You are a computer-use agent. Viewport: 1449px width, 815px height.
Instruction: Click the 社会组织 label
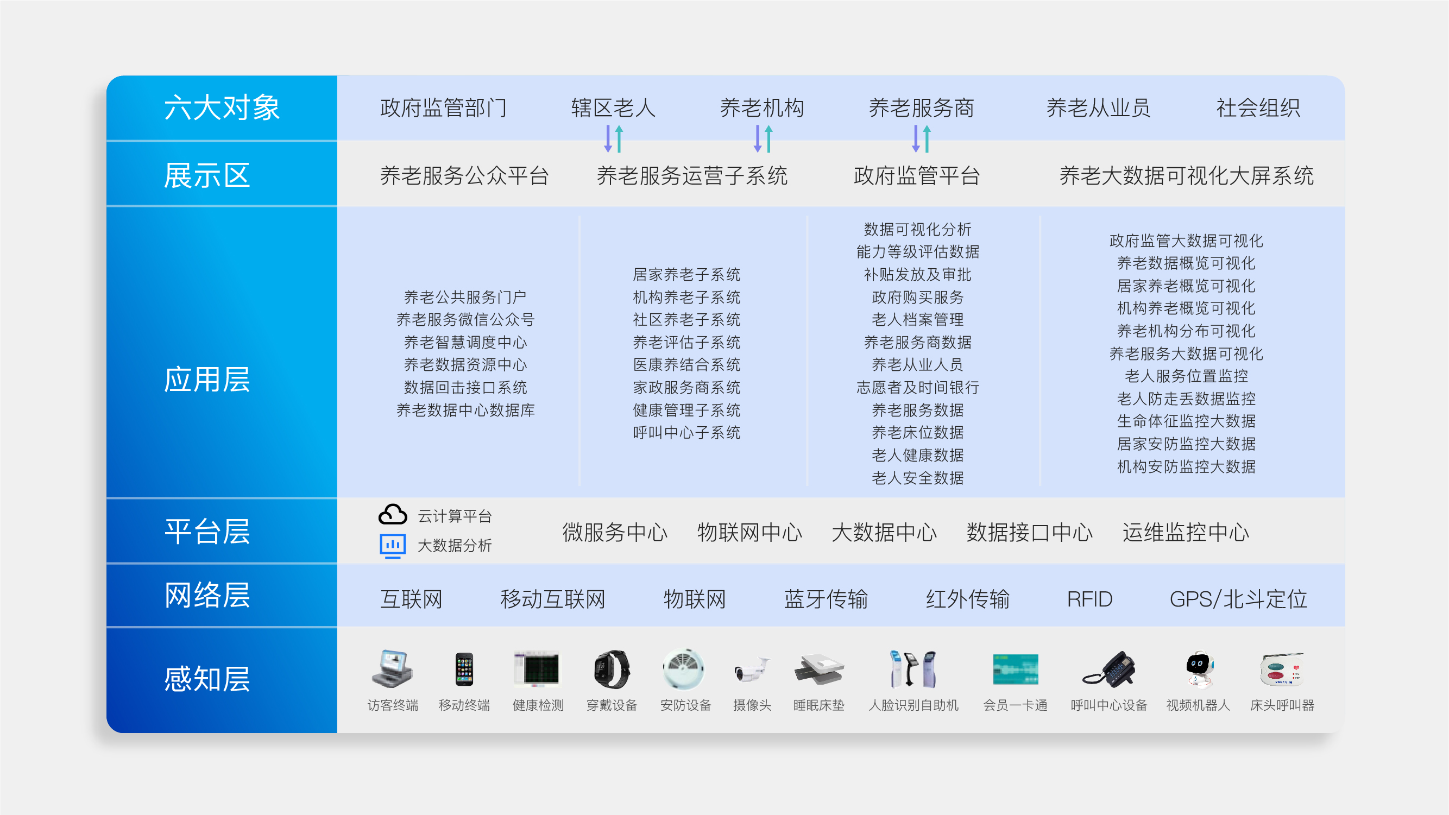click(1258, 108)
